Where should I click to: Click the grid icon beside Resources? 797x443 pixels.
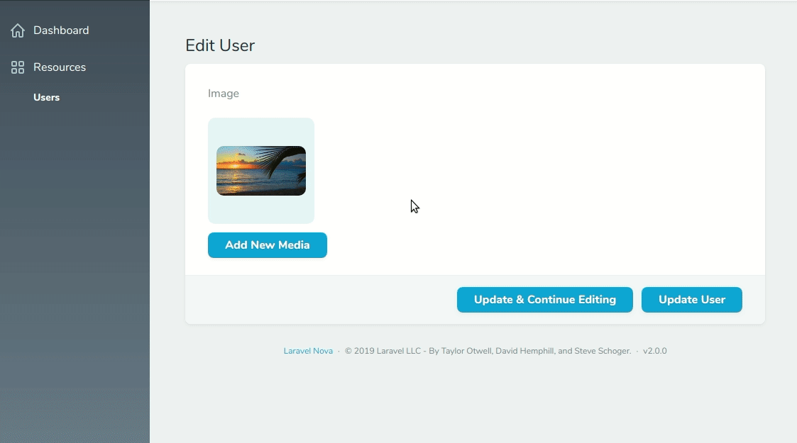click(x=18, y=67)
